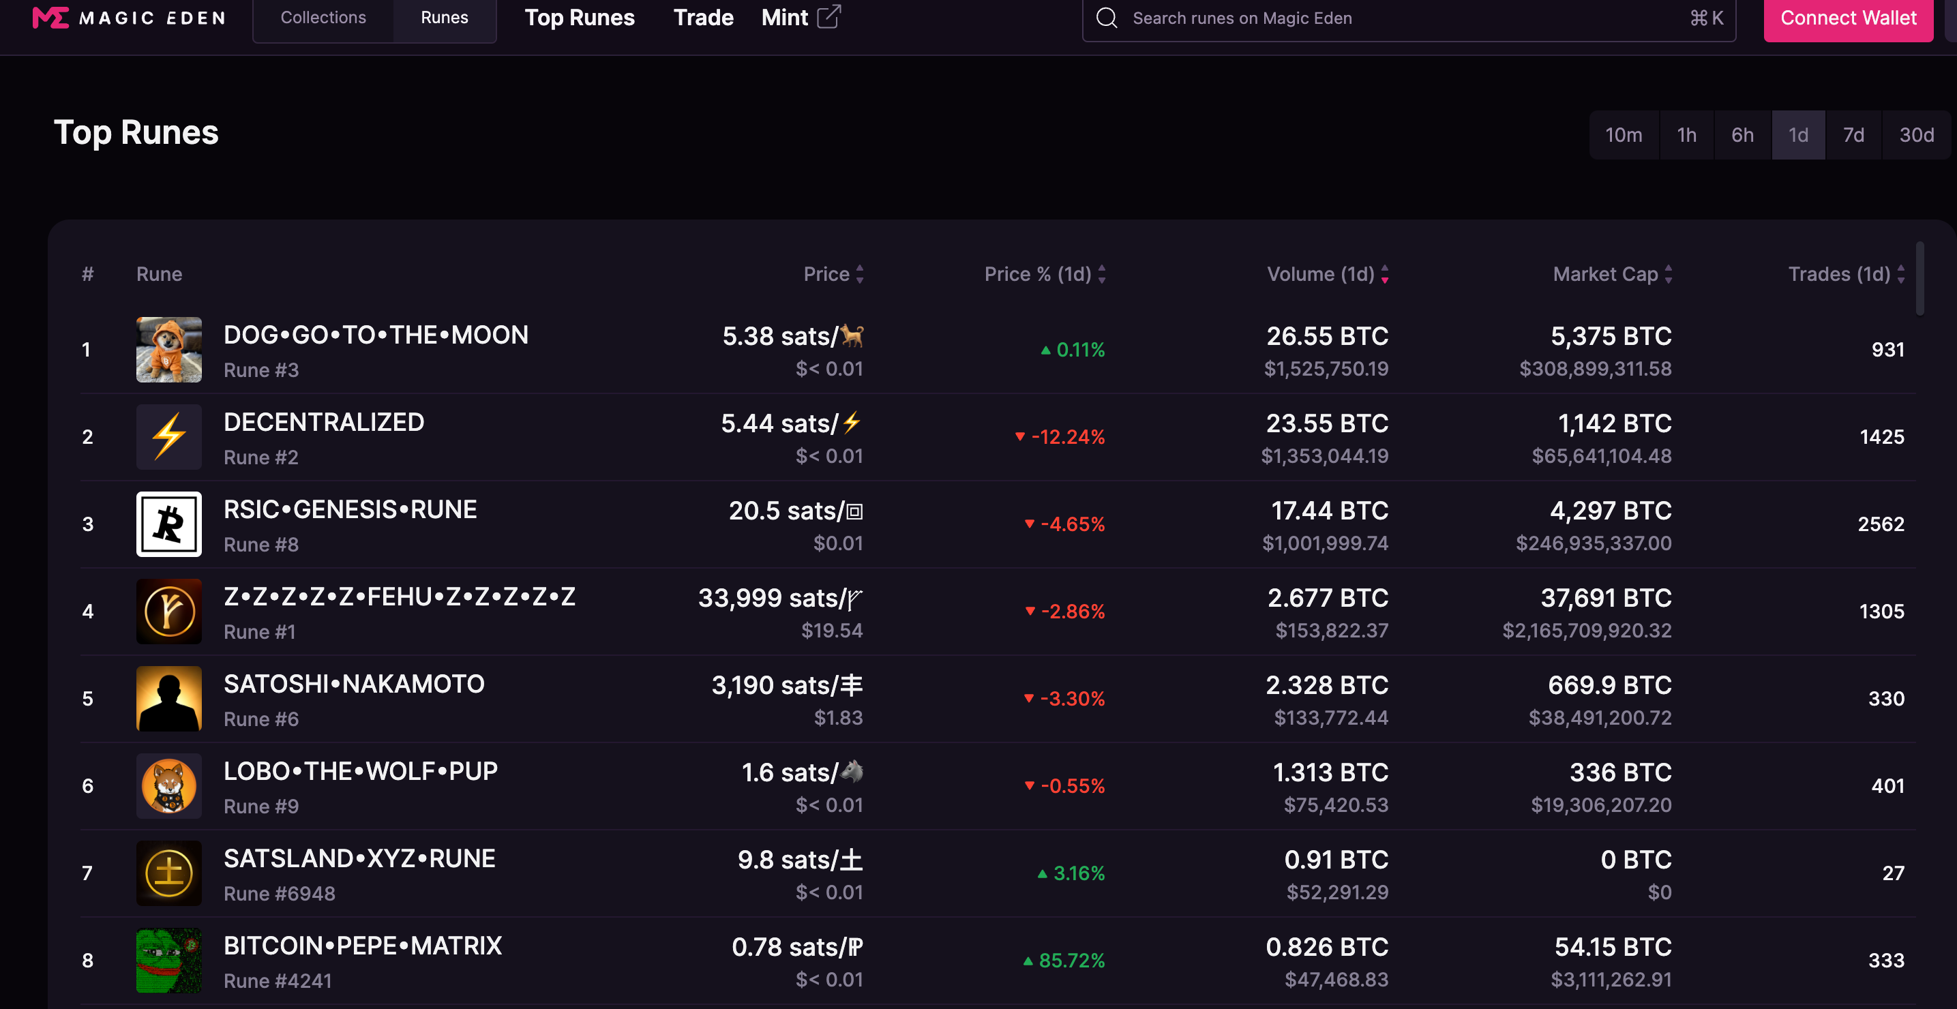Open BITCOIN•PEPE•MATRIX thumbnail

point(168,961)
